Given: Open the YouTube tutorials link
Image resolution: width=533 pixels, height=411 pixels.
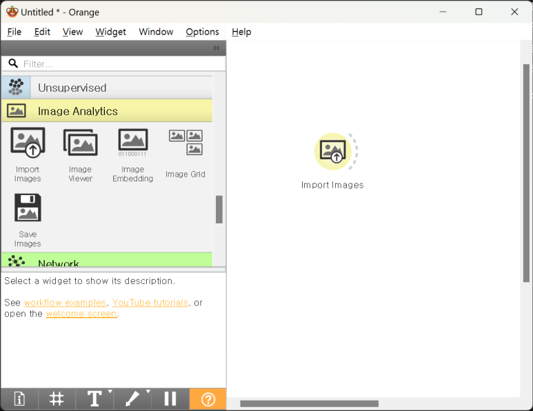Looking at the screenshot, I should [150, 303].
